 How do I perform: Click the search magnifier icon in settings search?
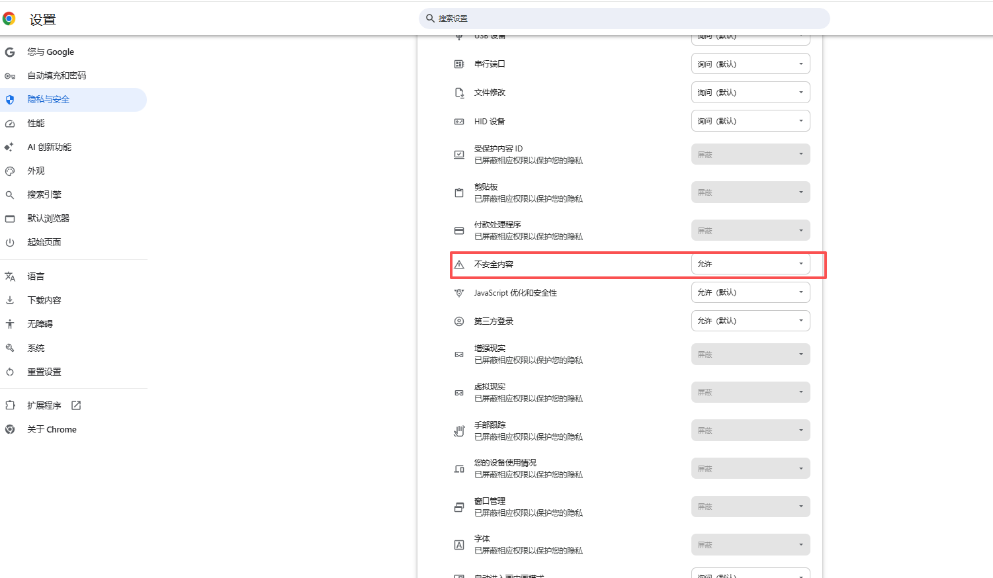coord(430,19)
